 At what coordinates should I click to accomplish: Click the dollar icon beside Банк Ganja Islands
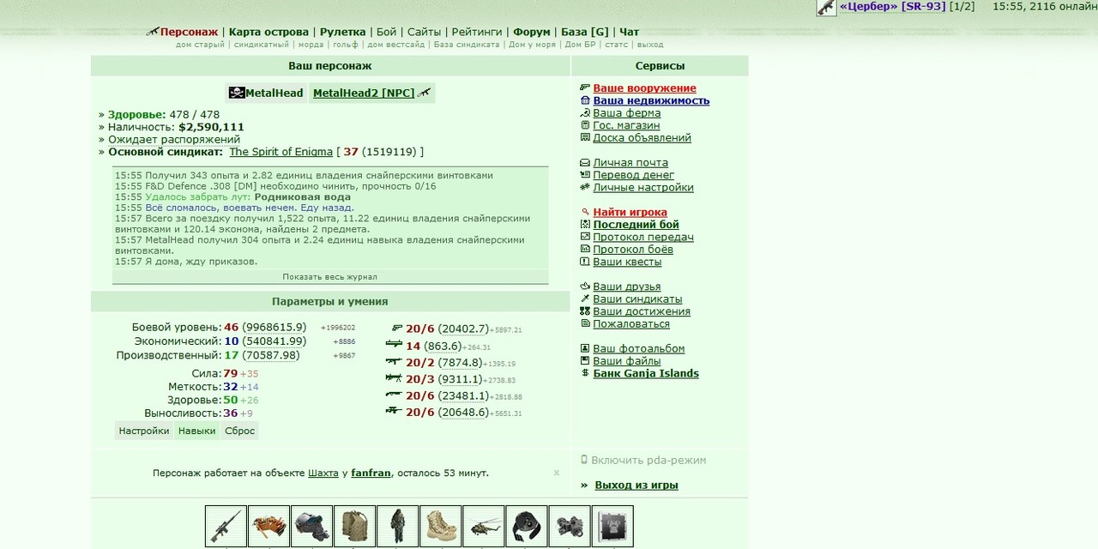(585, 373)
